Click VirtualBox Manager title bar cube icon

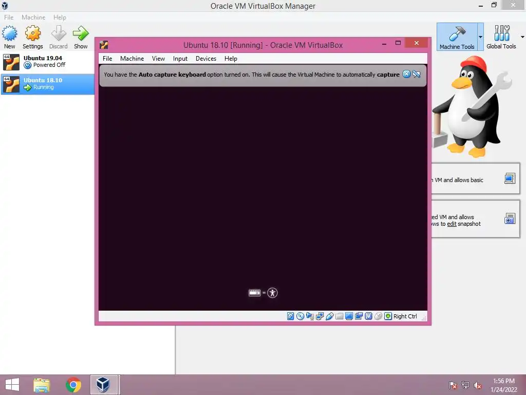(5, 5)
